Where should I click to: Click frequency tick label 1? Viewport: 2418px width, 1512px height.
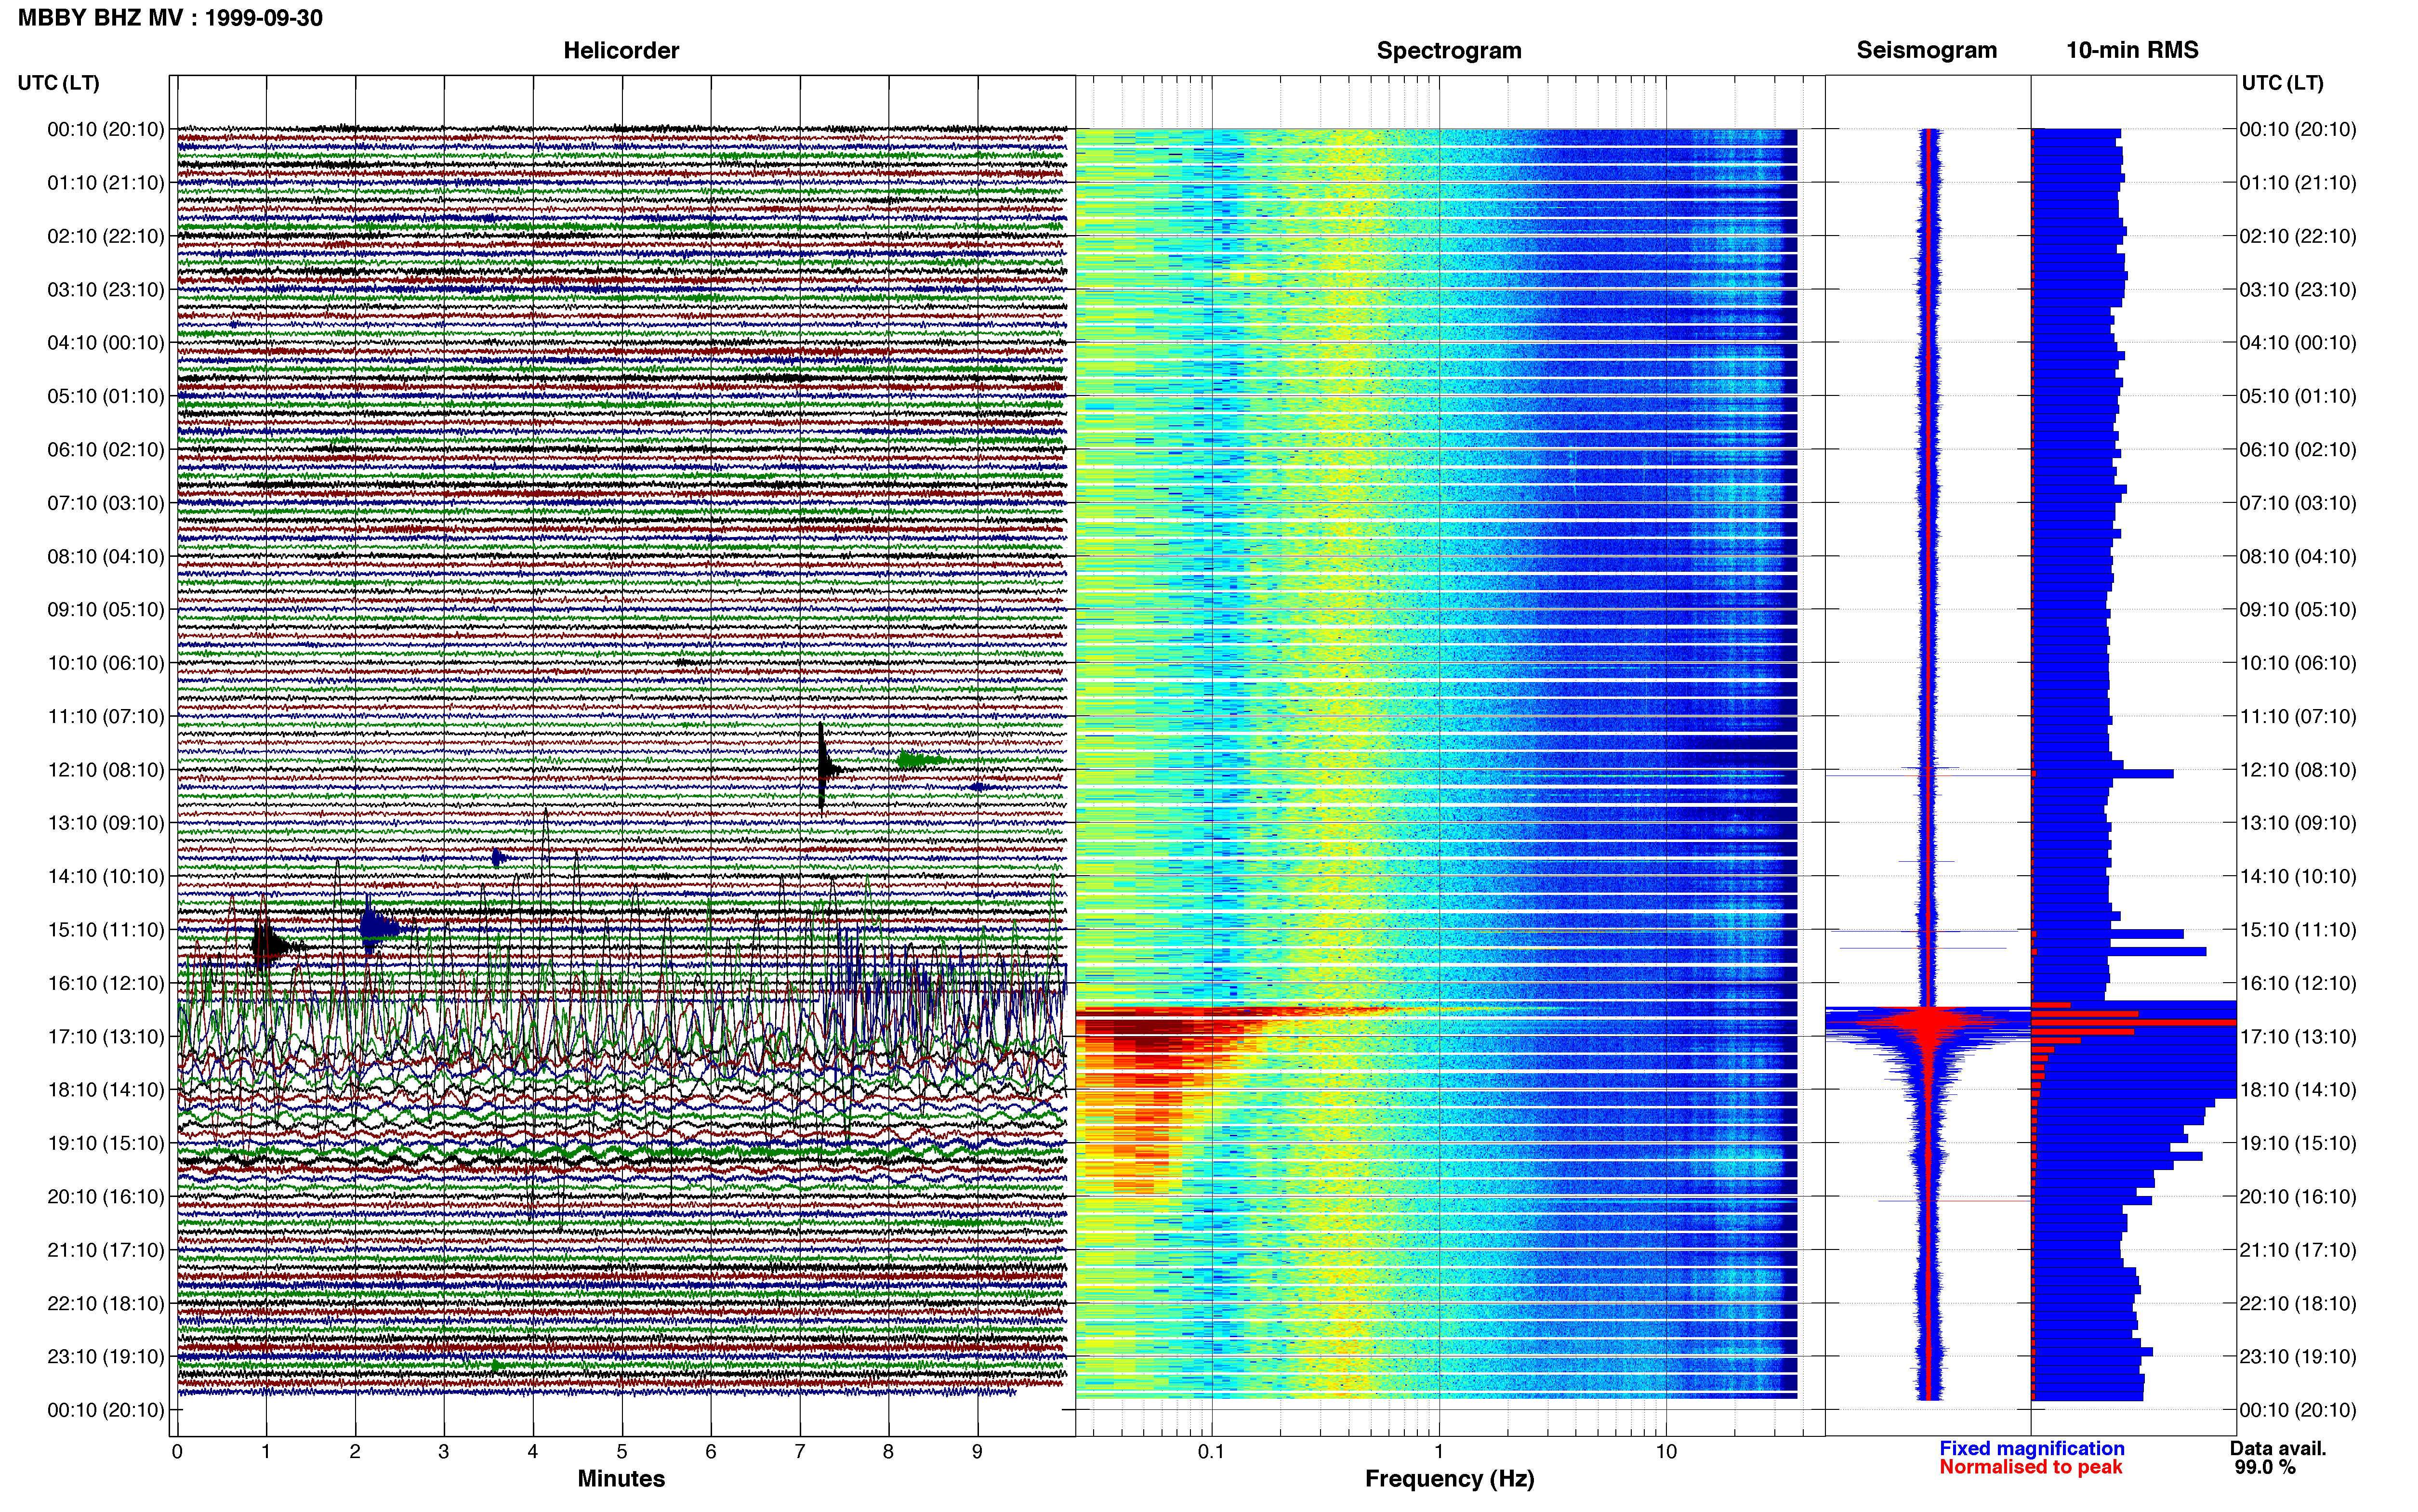click(1439, 1451)
